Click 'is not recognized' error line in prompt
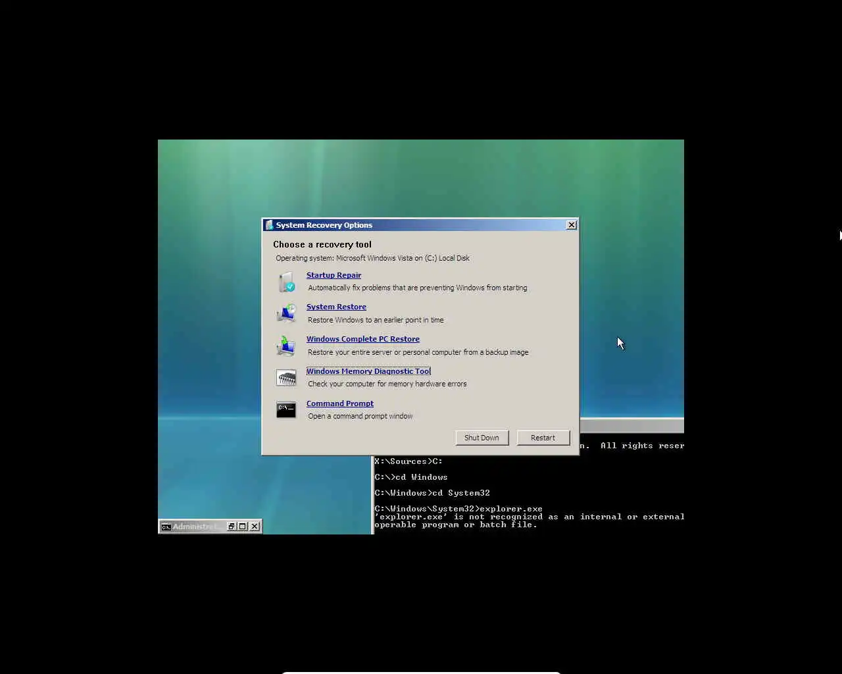The width and height of the screenshot is (842, 674). coord(530,517)
